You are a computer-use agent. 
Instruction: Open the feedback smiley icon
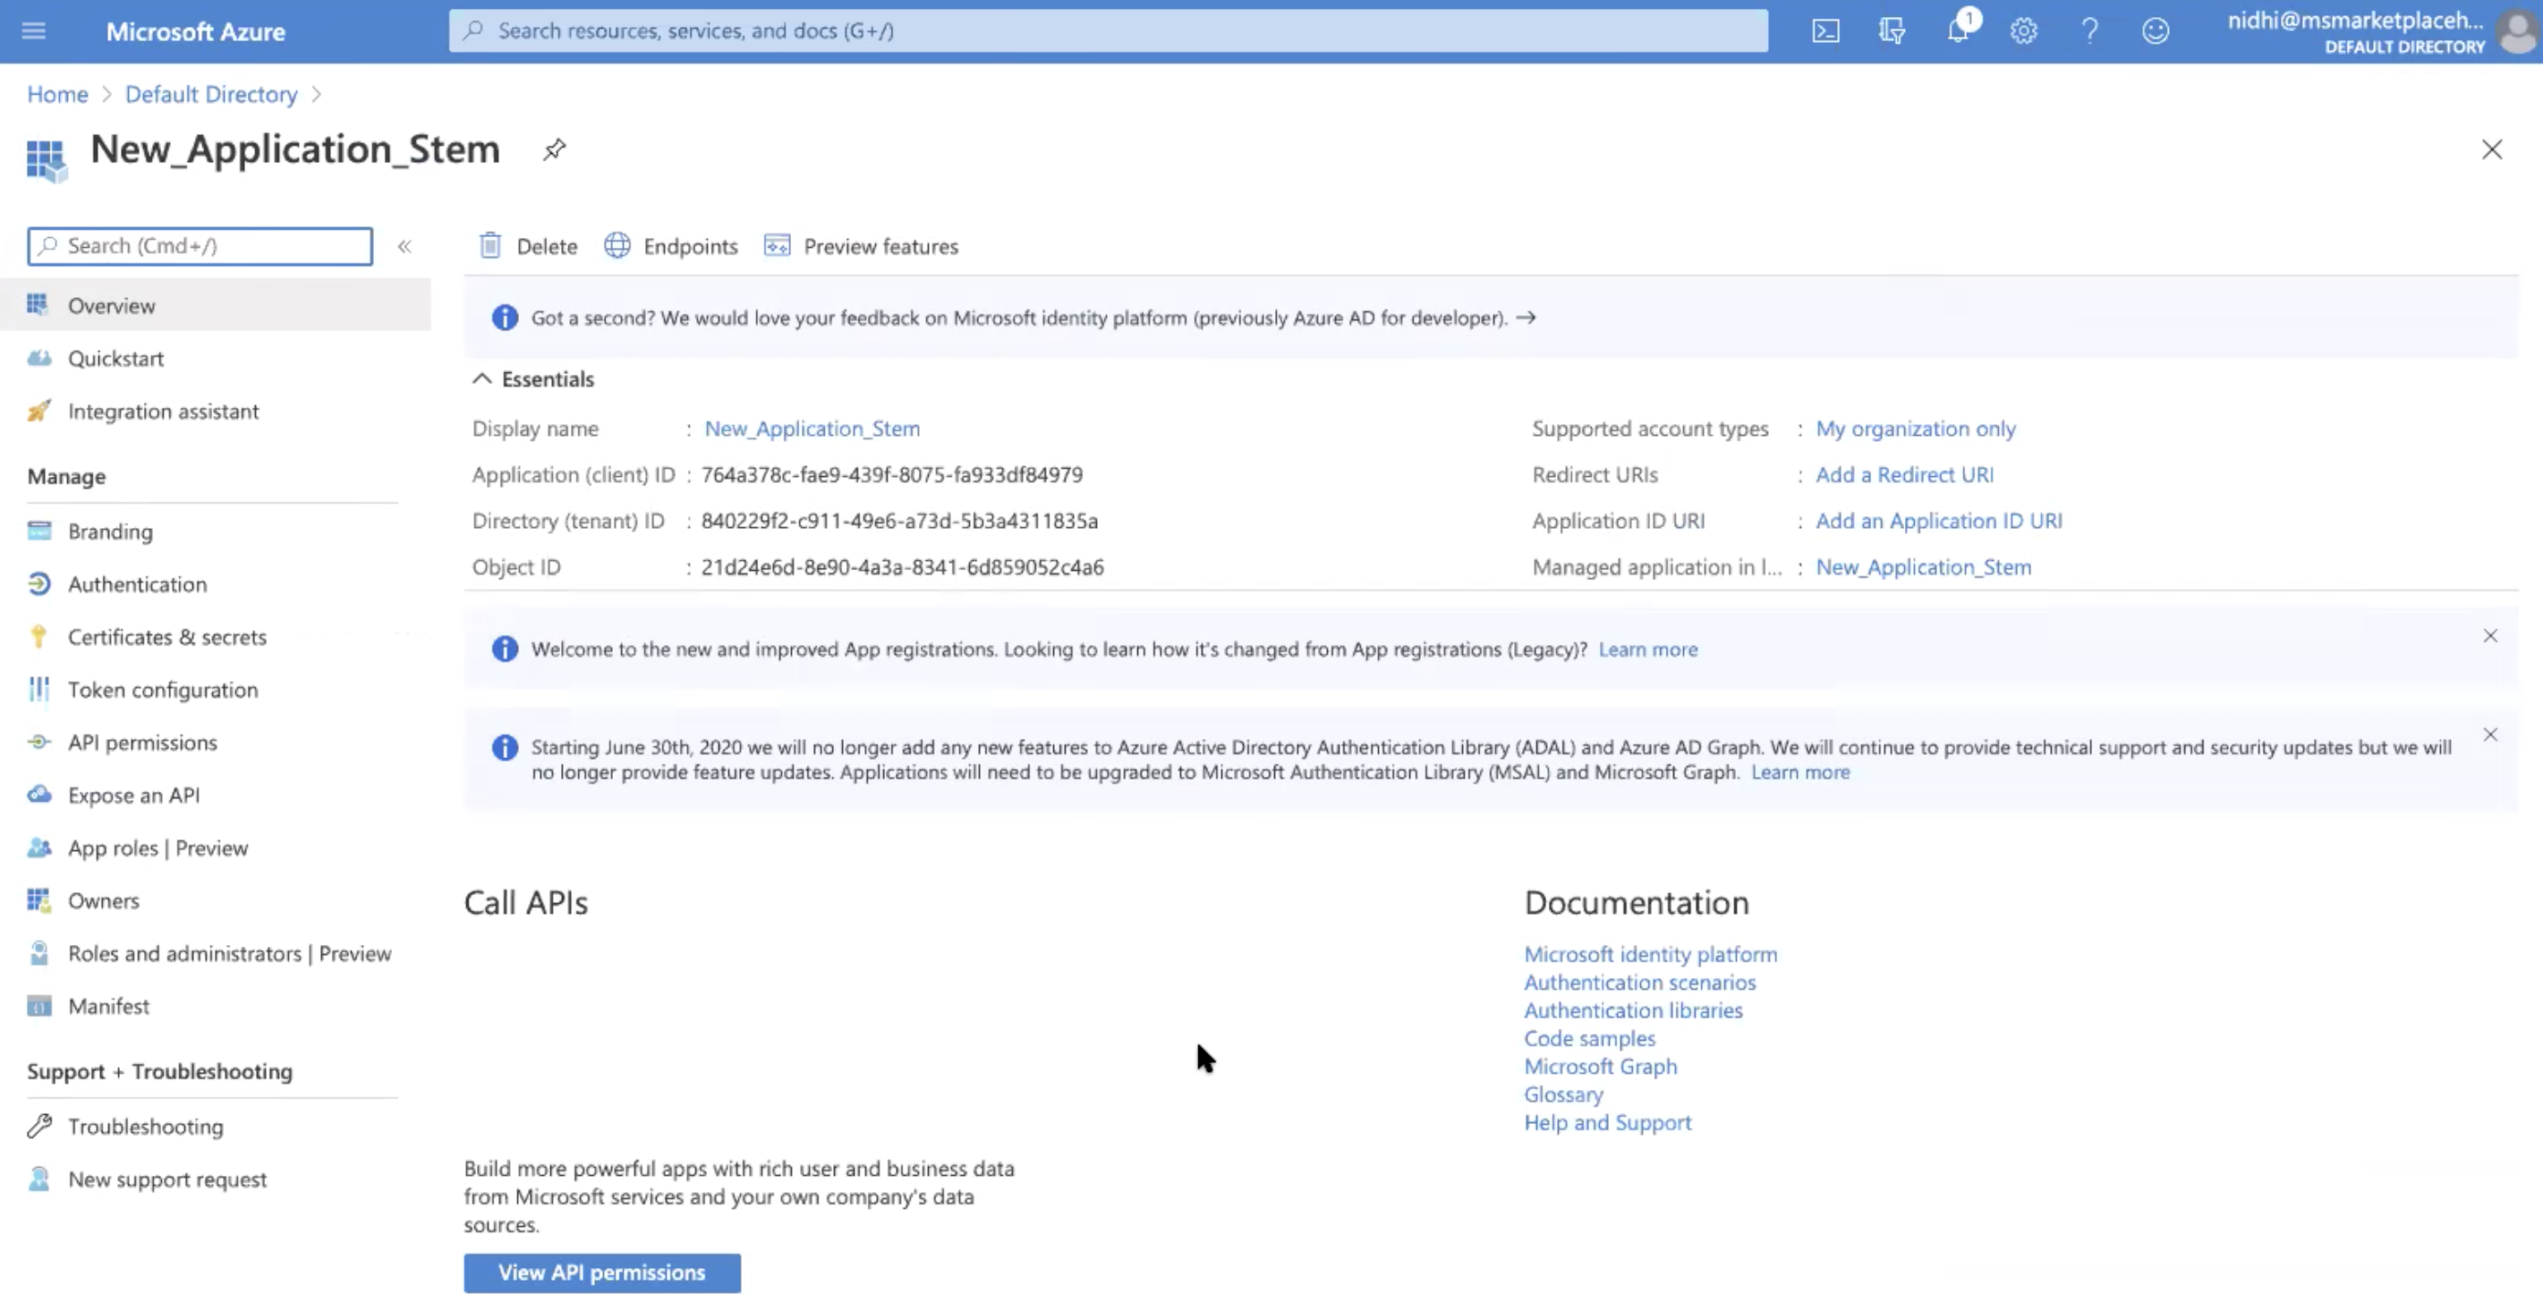(2155, 31)
